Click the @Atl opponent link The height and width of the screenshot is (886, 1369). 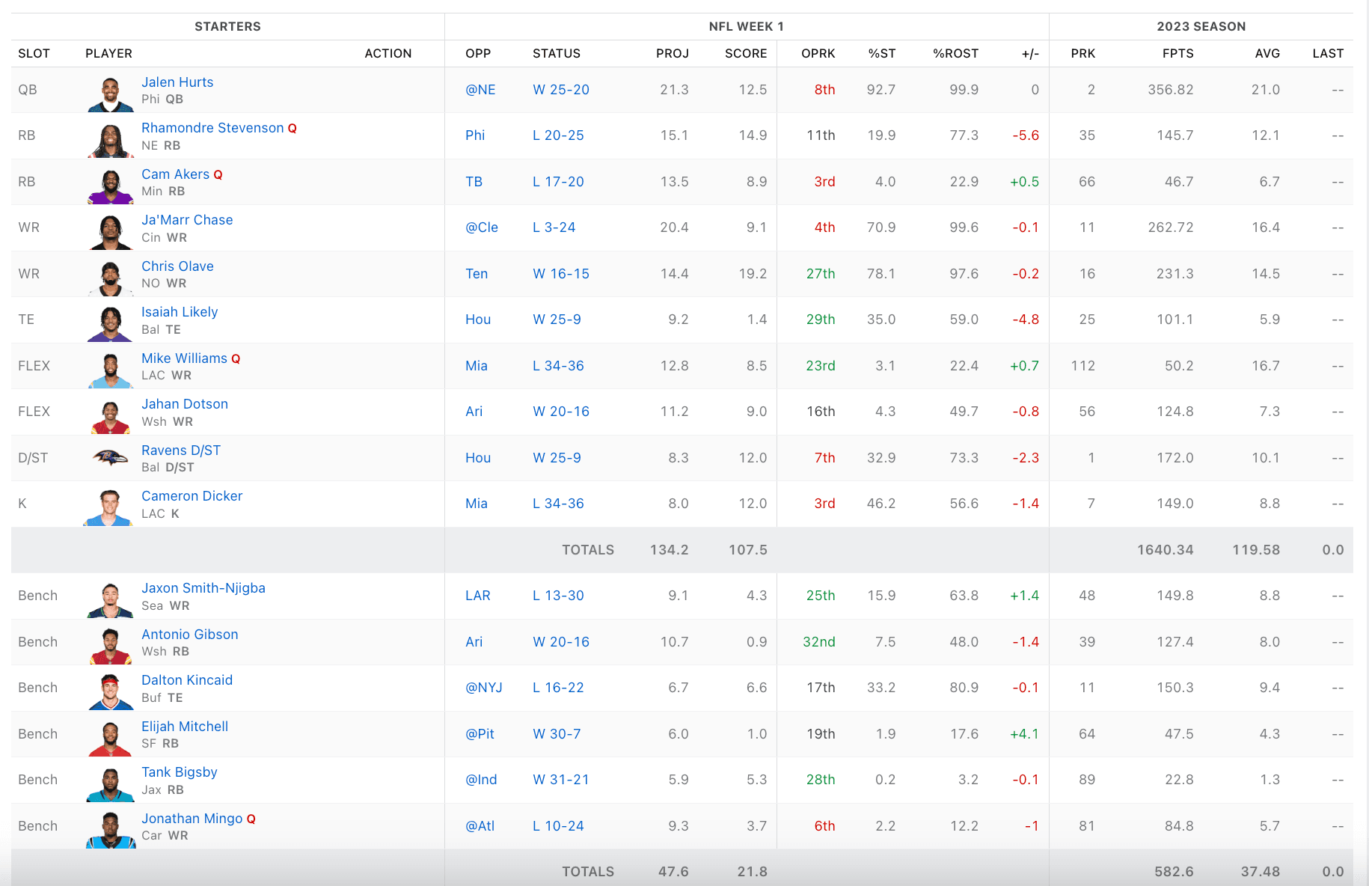click(x=480, y=826)
